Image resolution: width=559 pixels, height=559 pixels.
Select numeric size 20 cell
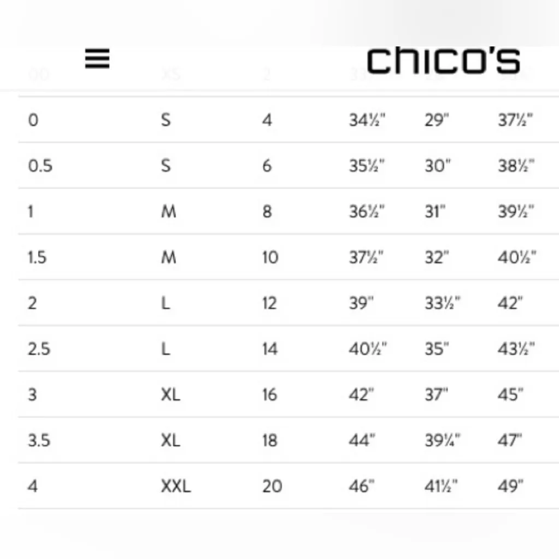coord(272,486)
